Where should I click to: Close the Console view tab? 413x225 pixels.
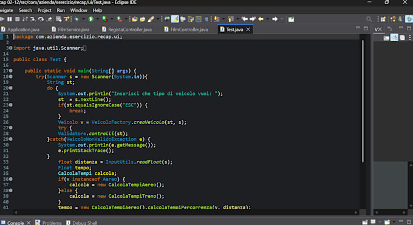point(29,223)
